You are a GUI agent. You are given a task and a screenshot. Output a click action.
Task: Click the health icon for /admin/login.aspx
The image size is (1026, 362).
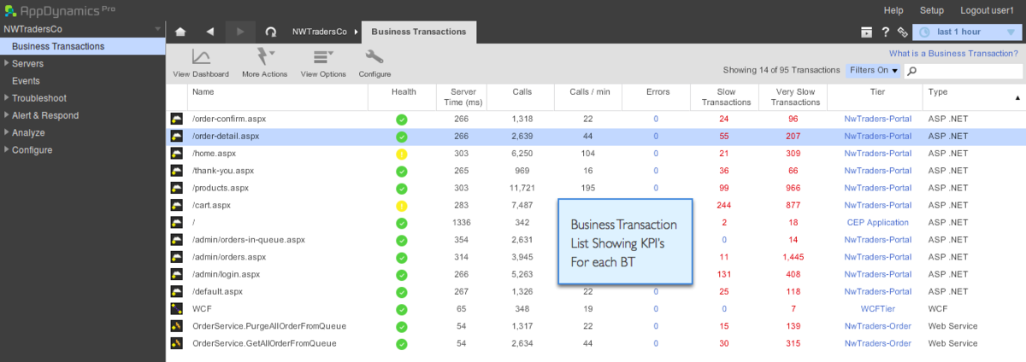click(402, 275)
